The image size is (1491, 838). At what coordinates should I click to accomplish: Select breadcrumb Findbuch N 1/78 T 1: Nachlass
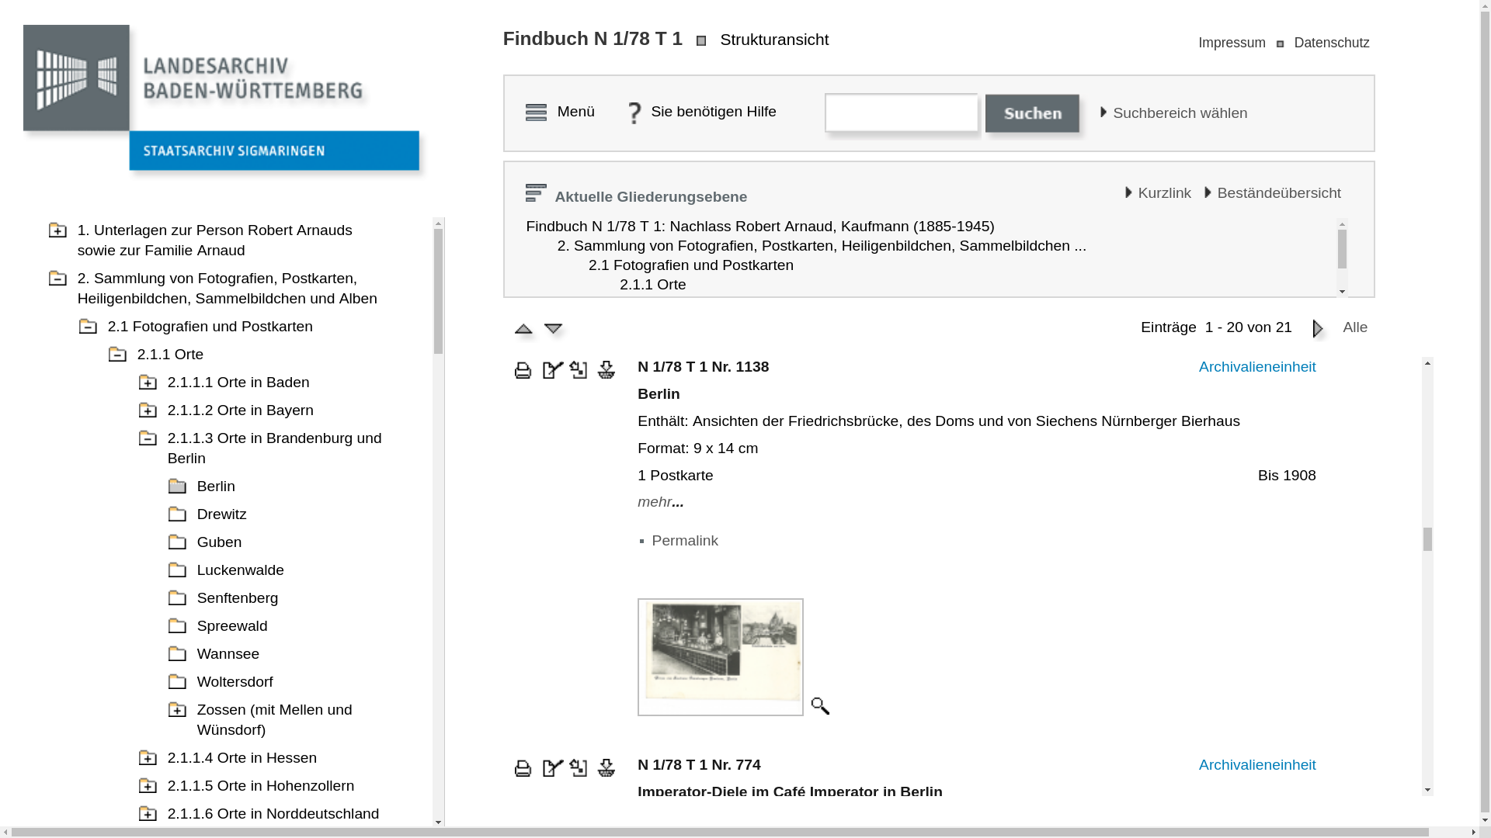click(759, 227)
